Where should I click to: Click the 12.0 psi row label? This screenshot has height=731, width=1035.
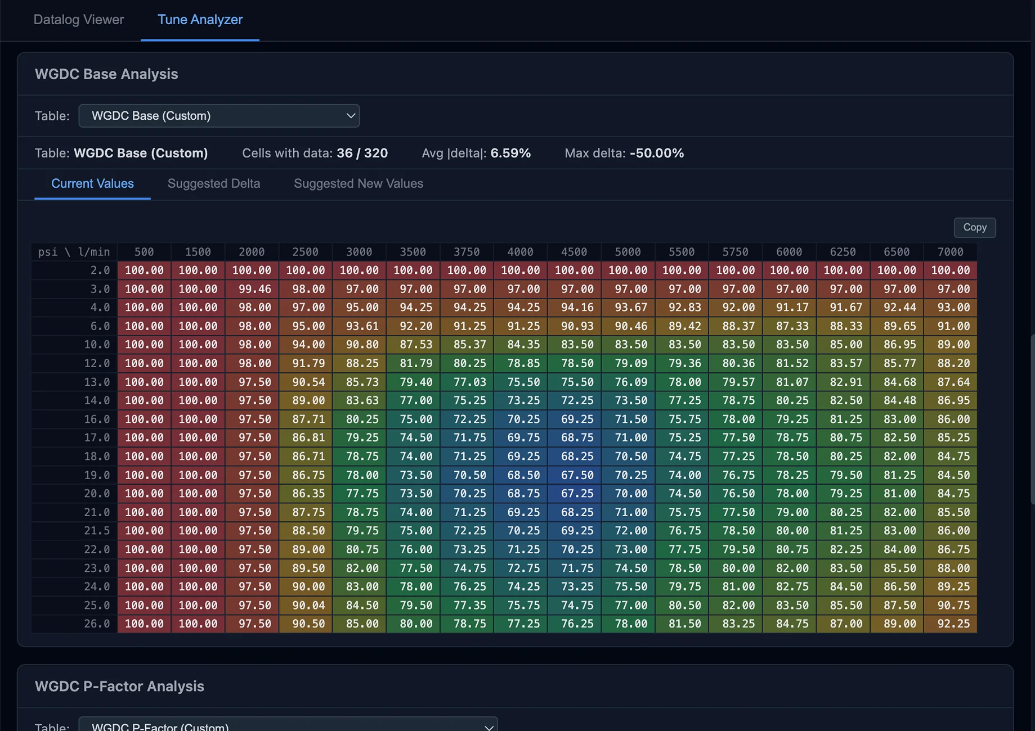[x=74, y=363]
